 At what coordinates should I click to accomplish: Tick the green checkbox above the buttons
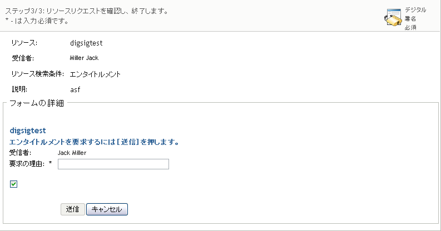pyautogui.click(x=13, y=184)
